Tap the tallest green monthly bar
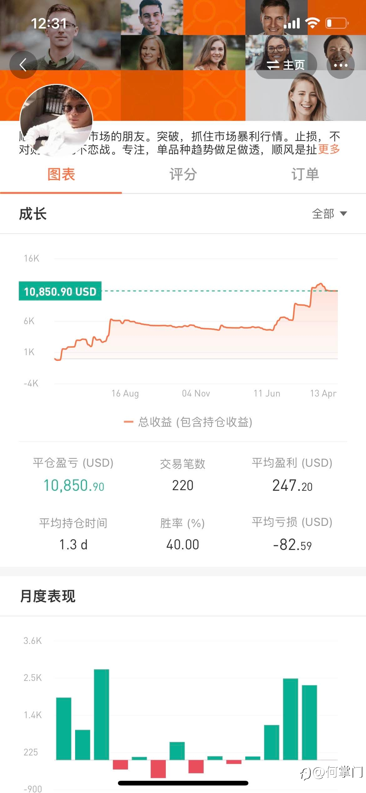366x793 pixels. [101, 714]
